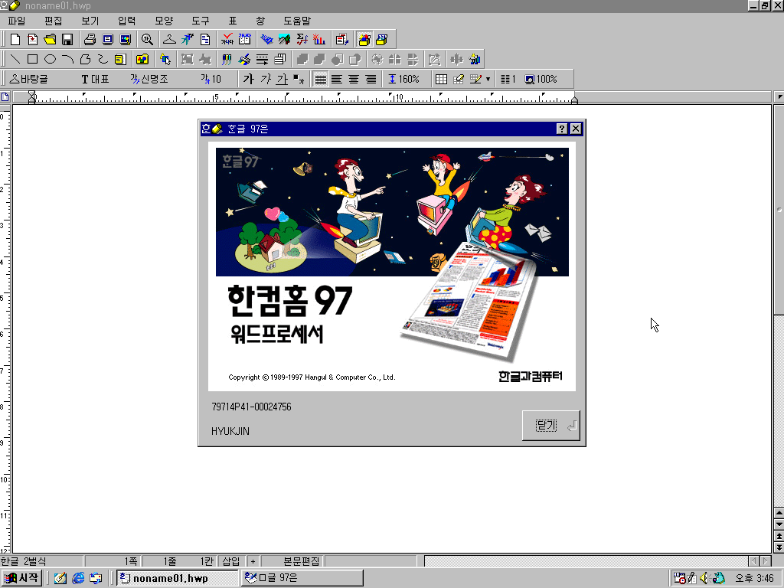
Task: Open the 도구 menu
Action: click(201, 21)
